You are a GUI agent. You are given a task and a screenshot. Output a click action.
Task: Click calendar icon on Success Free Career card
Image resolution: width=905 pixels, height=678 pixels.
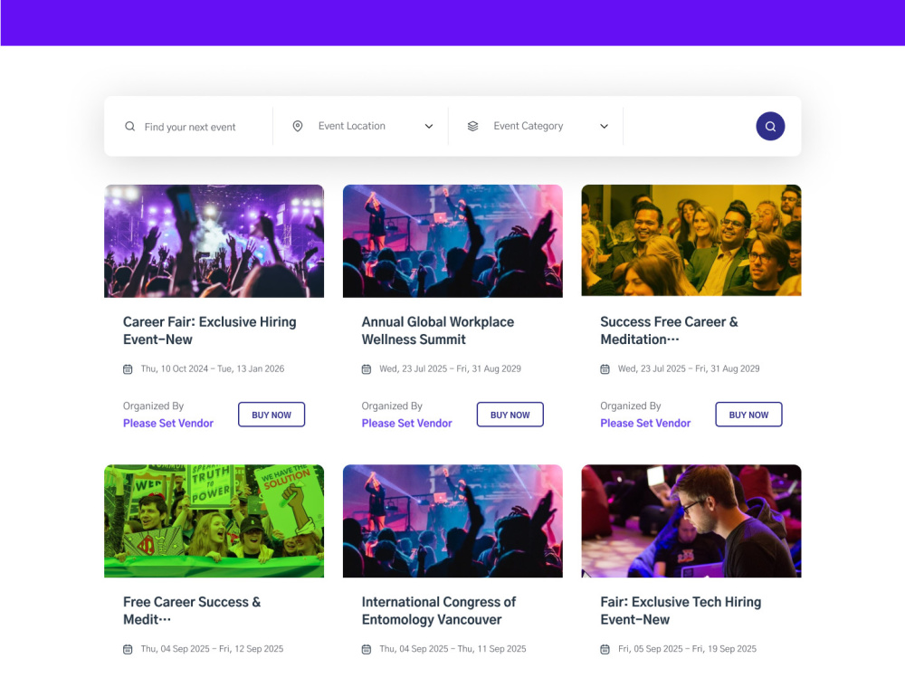[x=605, y=369]
